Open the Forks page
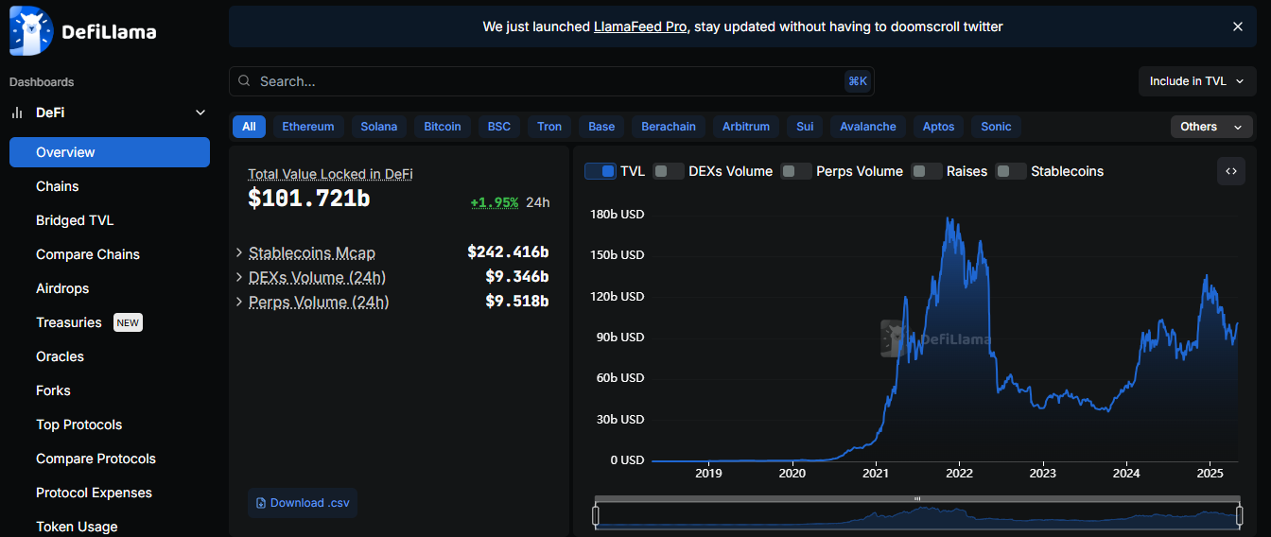Viewport: 1271px width, 537px height. tap(53, 390)
